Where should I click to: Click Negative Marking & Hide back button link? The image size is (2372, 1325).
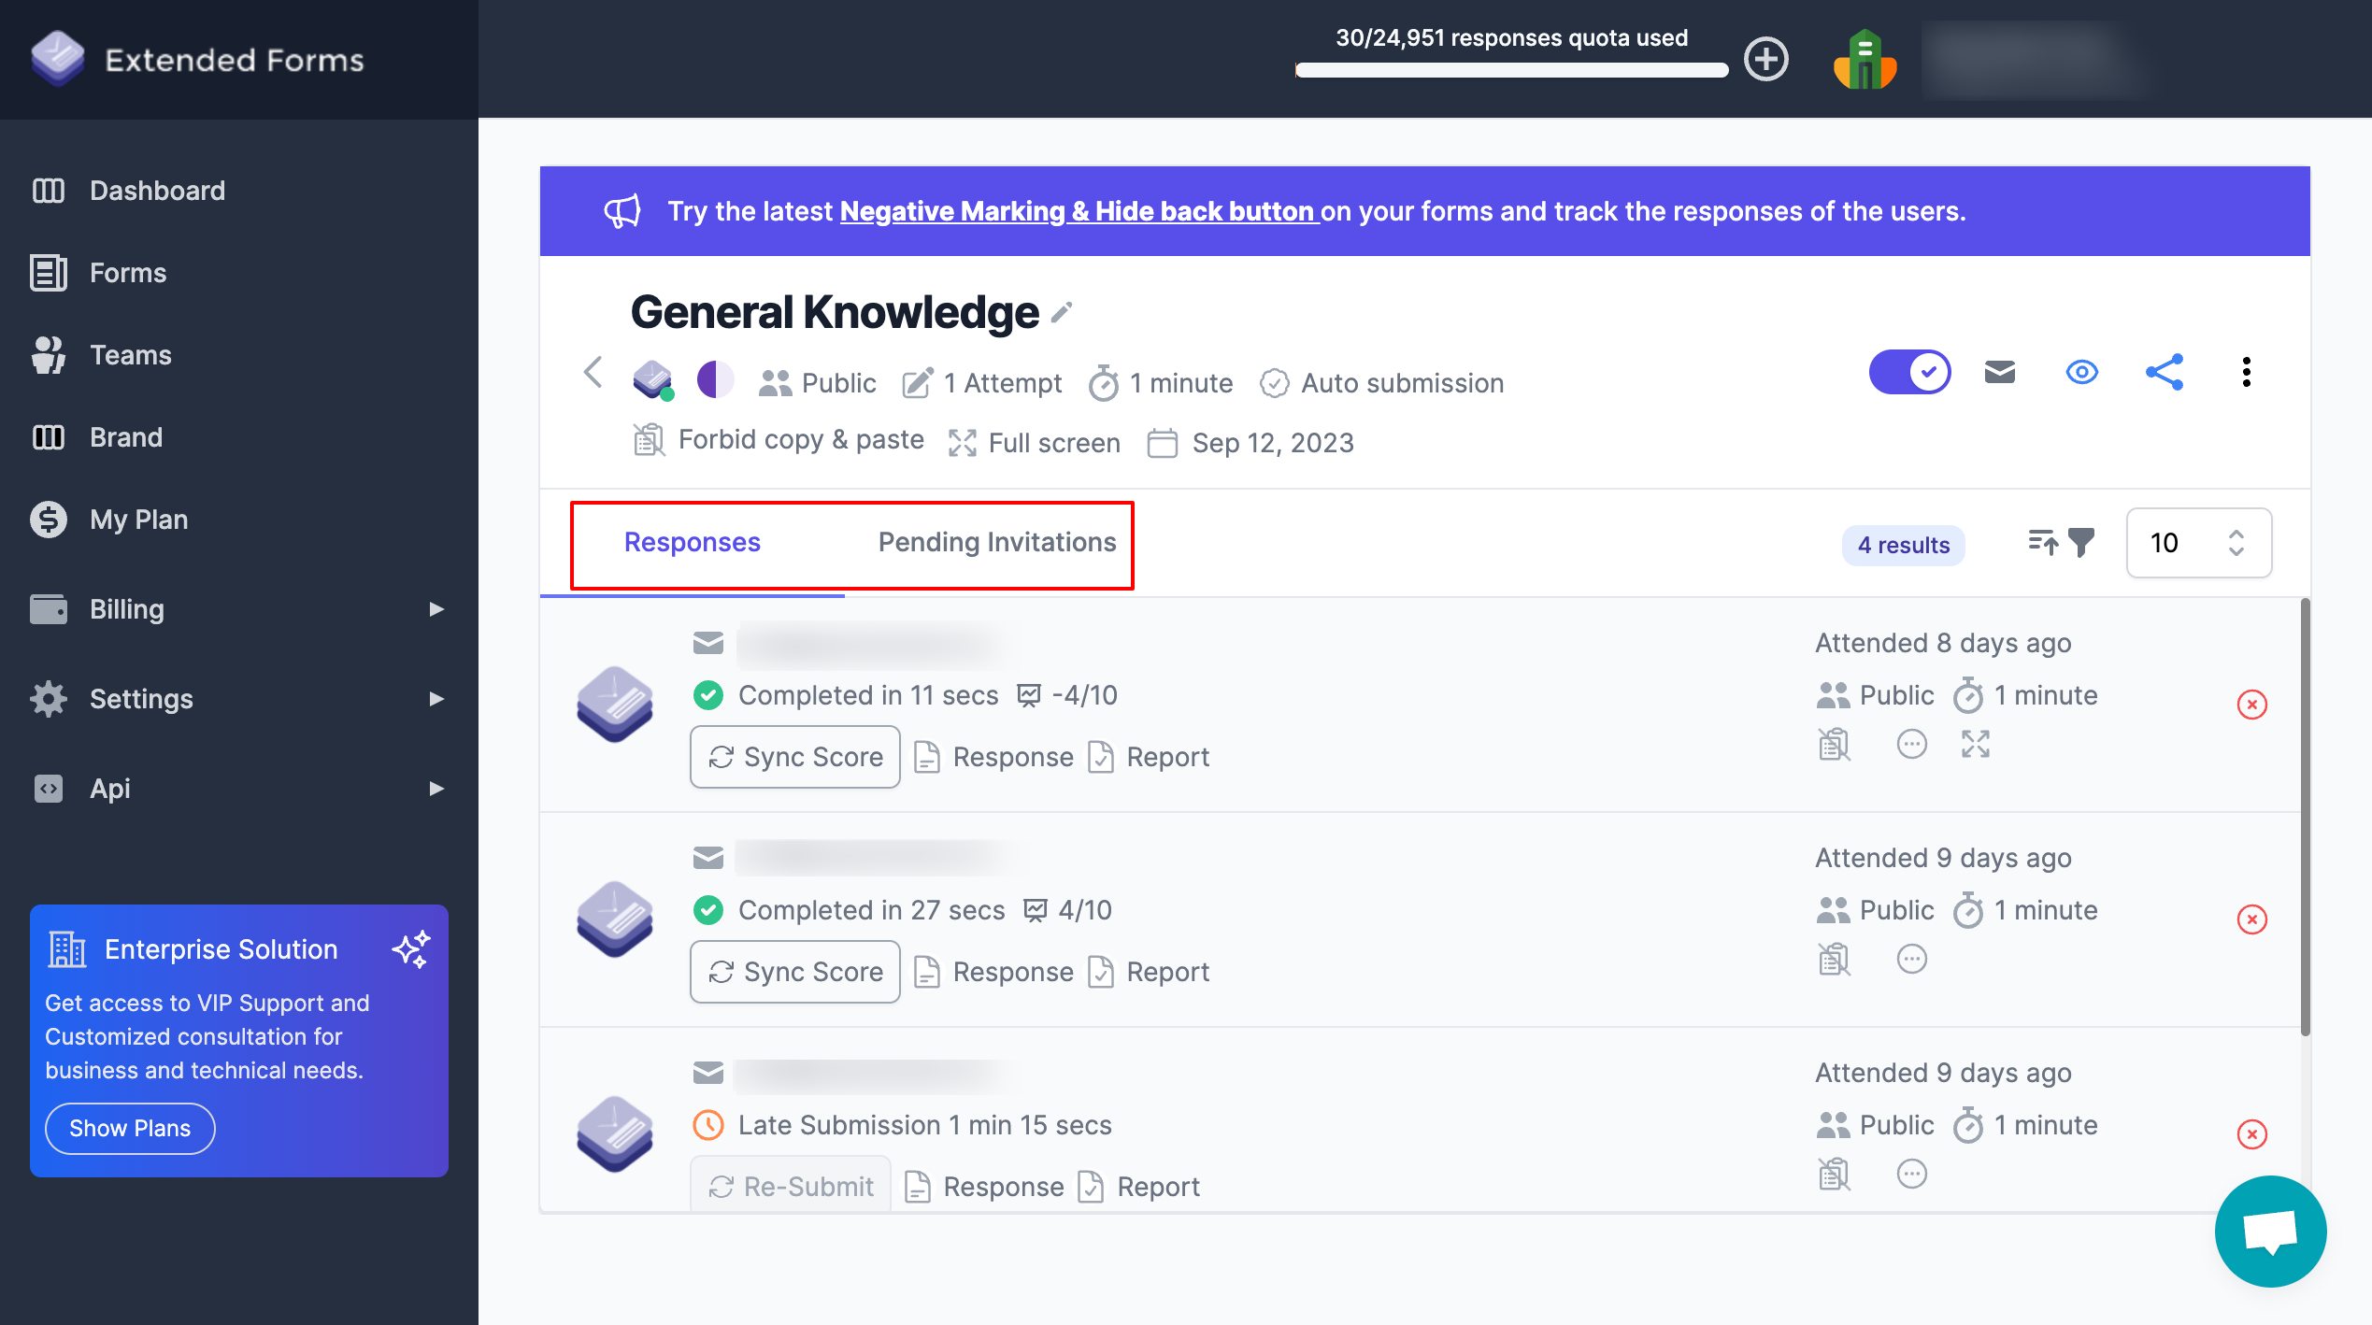(1077, 208)
